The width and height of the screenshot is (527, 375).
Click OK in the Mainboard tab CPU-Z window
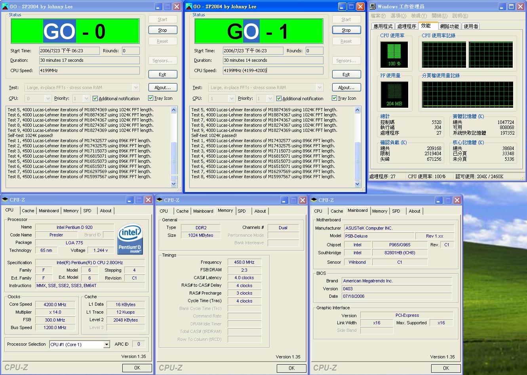[x=446, y=368]
